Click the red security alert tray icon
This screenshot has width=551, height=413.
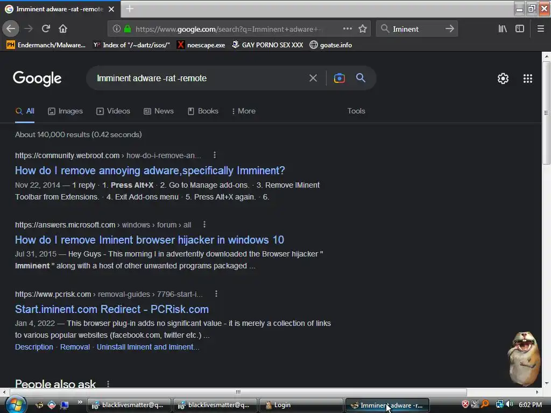(x=465, y=404)
